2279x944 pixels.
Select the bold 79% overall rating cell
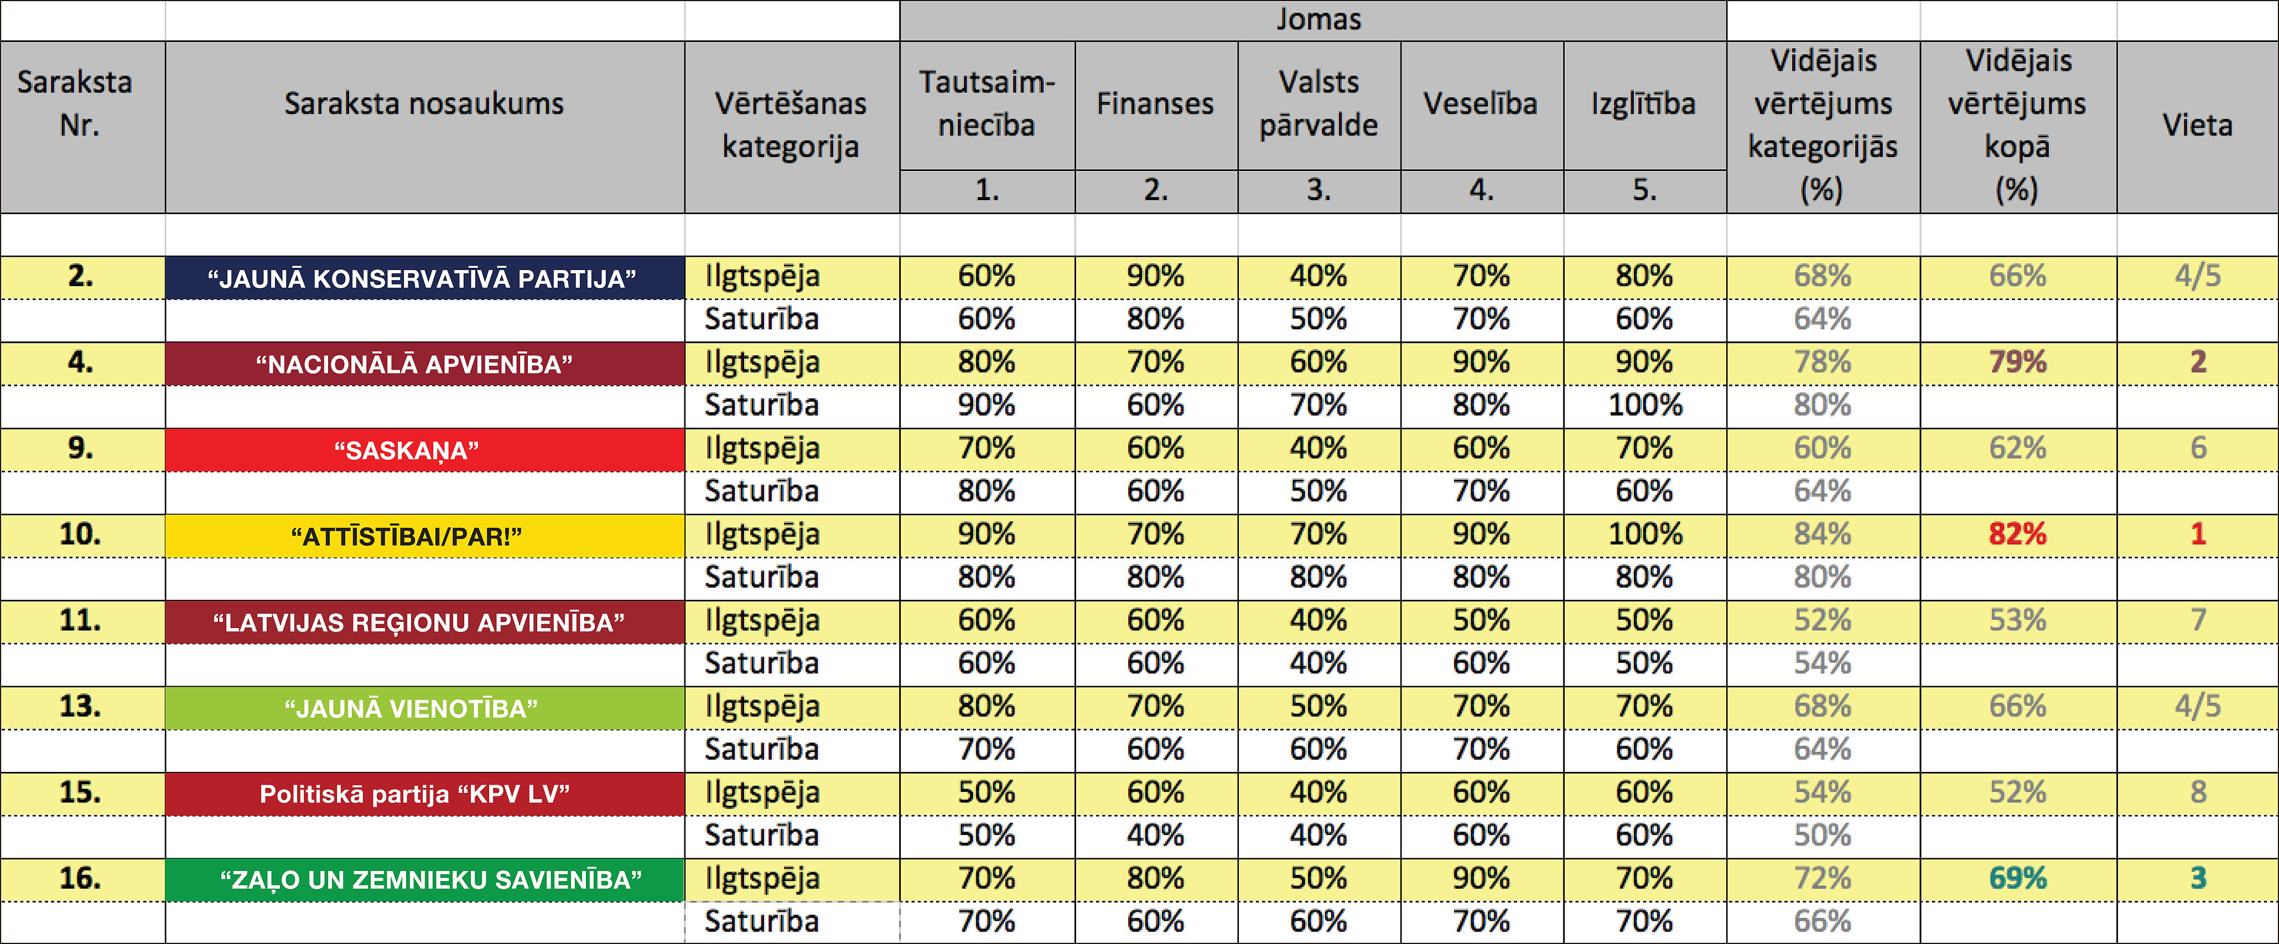tap(2018, 364)
